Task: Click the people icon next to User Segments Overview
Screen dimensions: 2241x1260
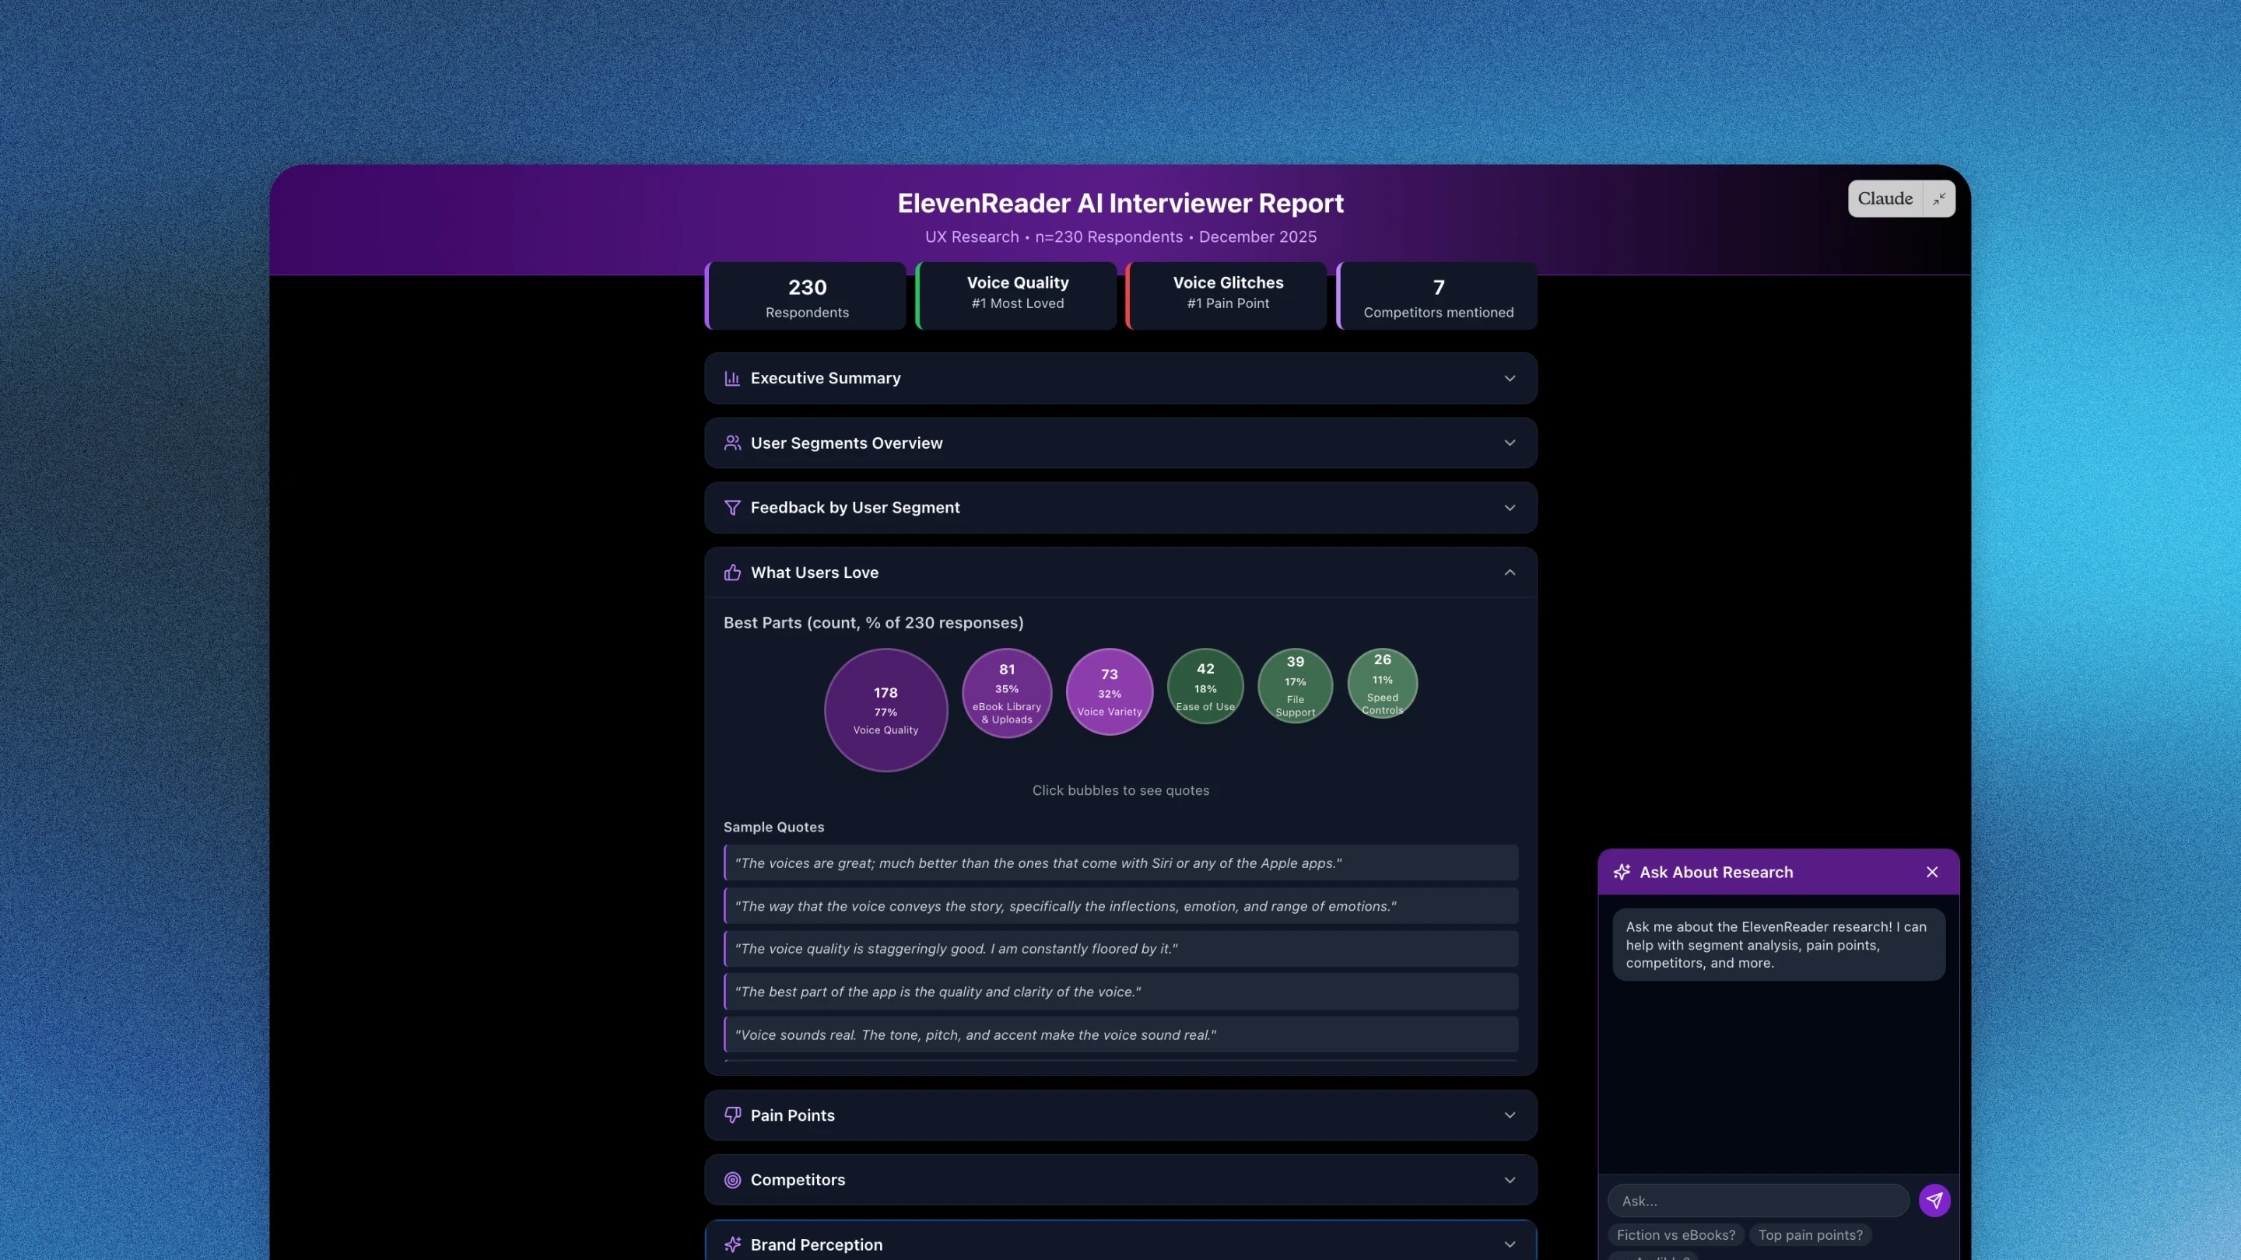Action: (731, 443)
